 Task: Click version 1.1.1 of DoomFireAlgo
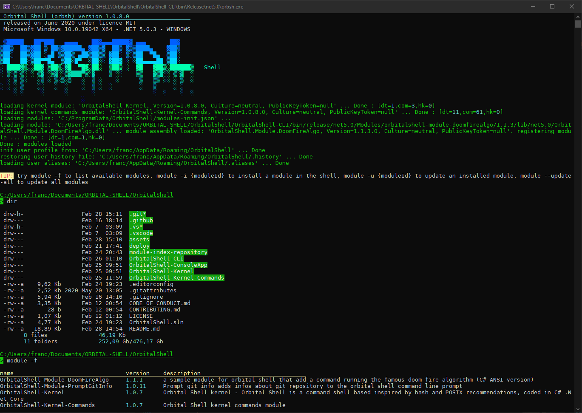[134, 379]
